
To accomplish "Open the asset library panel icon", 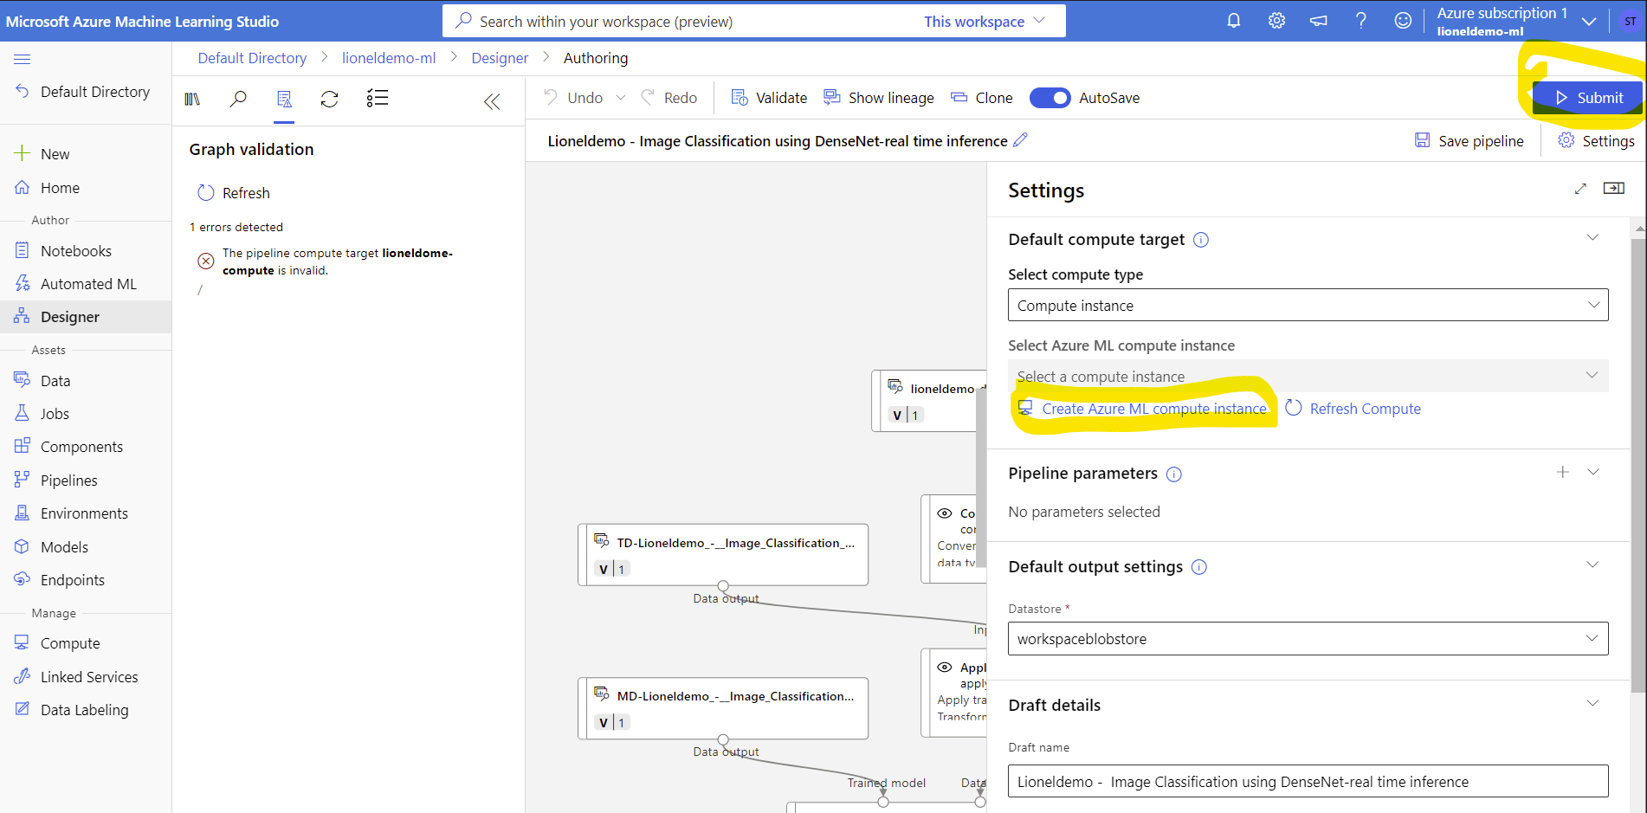I will 192,99.
